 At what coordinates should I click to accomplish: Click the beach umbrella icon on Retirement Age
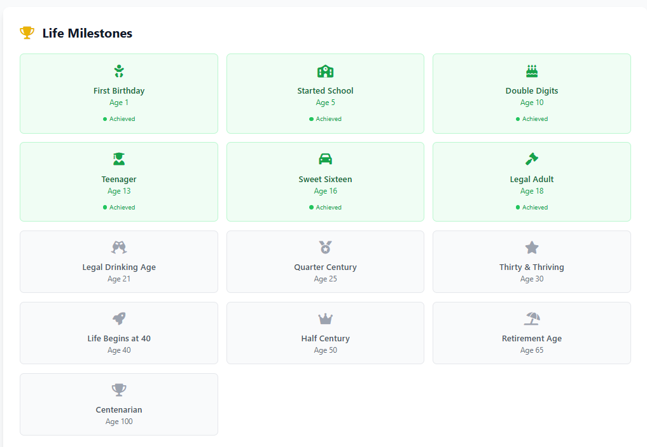point(532,319)
